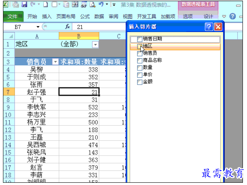Close the Insert Slicer dialog
The height and width of the screenshot is (185, 247).
[218, 27]
